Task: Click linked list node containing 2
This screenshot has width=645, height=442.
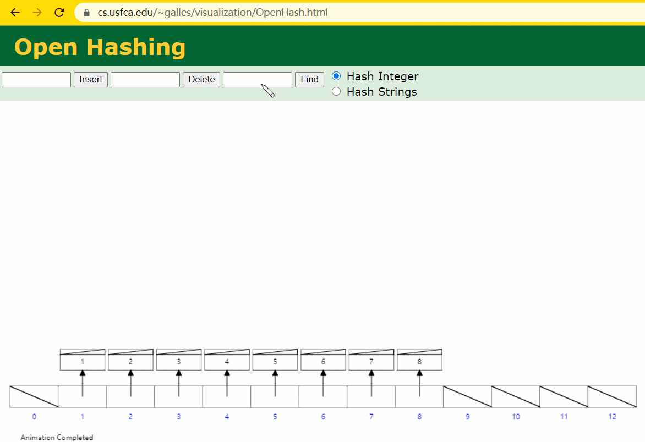Action: pyautogui.click(x=131, y=360)
